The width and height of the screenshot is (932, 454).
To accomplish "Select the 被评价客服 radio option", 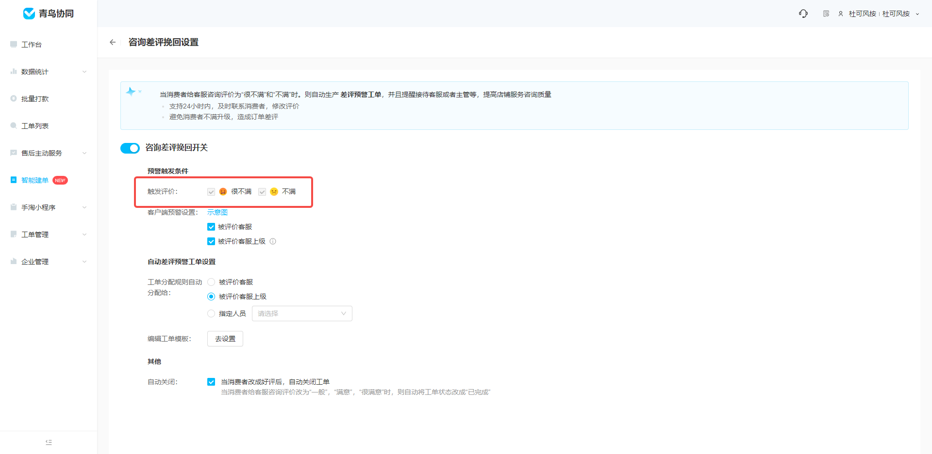I will (x=211, y=282).
